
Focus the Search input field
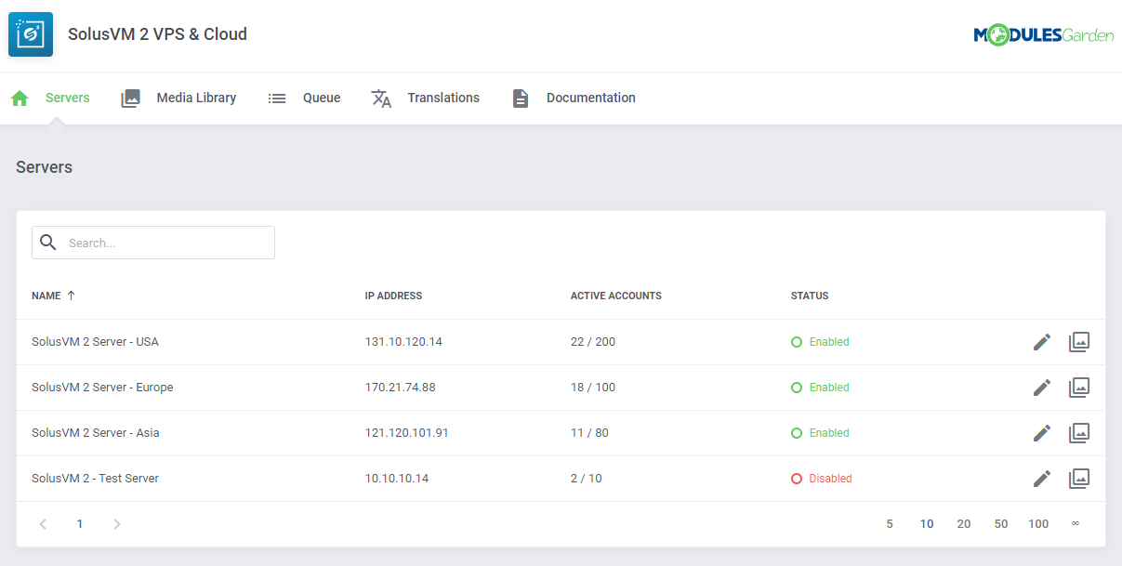point(153,243)
